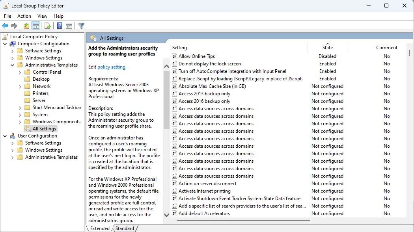Select Windows Settings under User Configuration
This screenshot has height=232, width=414.
(x=44, y=150)
